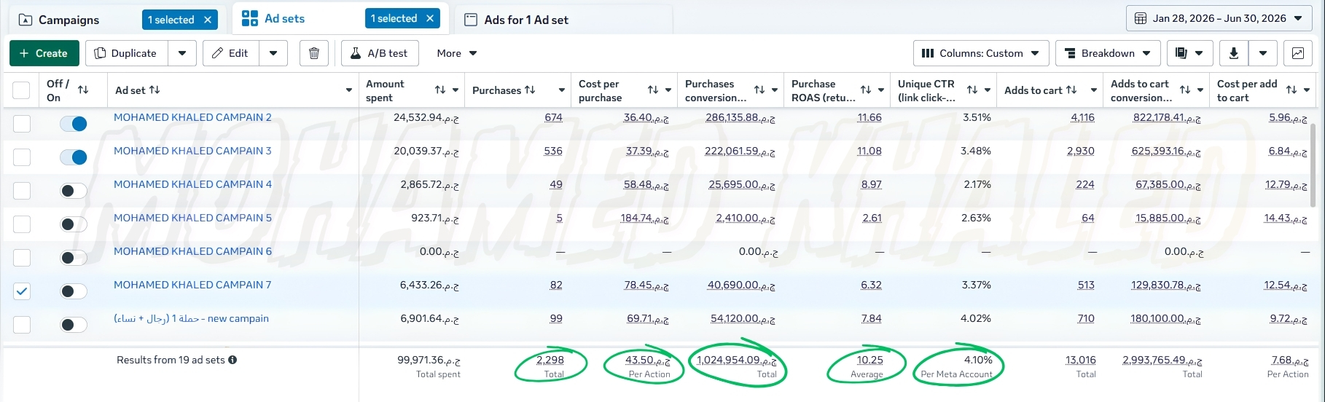This screenshot has height=402, width=1325.
Task: Open MOHAMED KHALED CAMPAIN 5 ad set
Action: [x=192, y=218]
